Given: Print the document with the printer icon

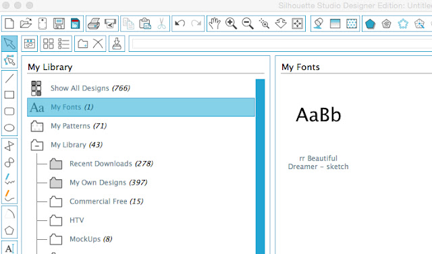Looking at the screenshot, I should (x=94, y=24).
